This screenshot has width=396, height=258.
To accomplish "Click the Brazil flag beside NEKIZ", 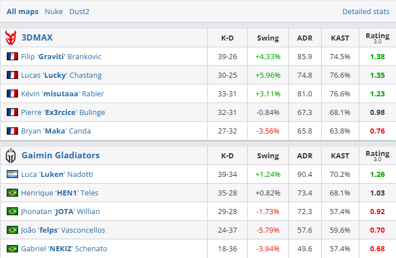I will 12,249.
